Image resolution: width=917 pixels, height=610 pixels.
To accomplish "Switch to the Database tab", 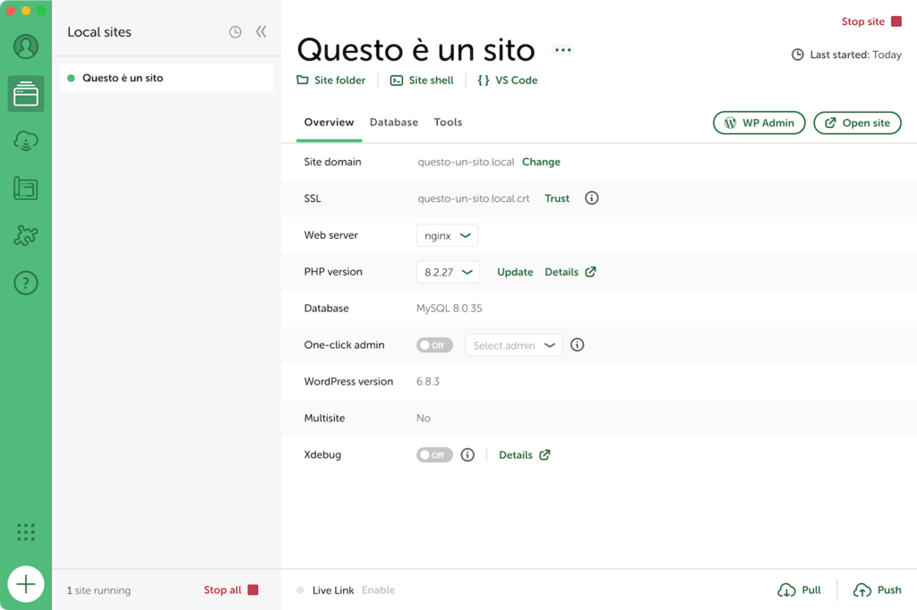I will 393,123.
